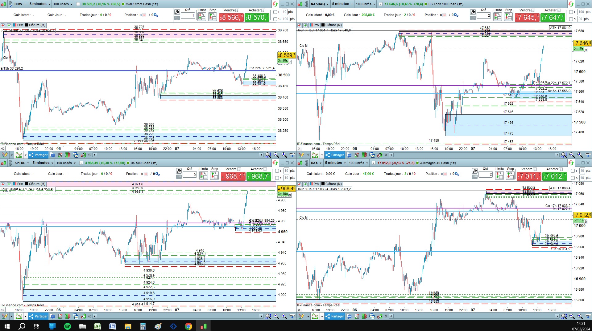Tick the L checkbox on the DAX panel
Screen dimensions: 592x331
(573, 171)
